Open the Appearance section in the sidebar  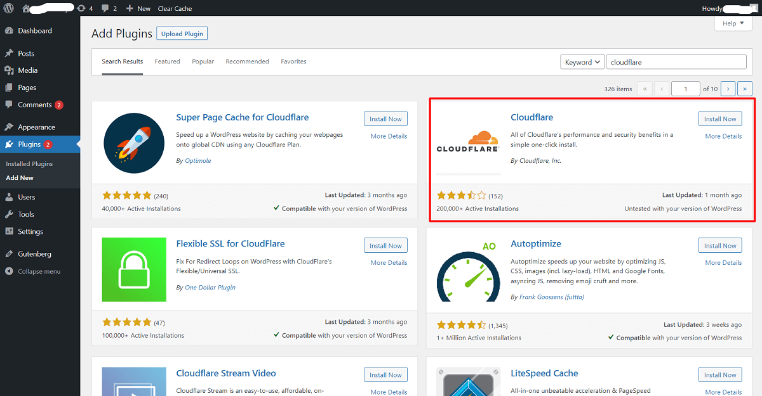[36, 126]
